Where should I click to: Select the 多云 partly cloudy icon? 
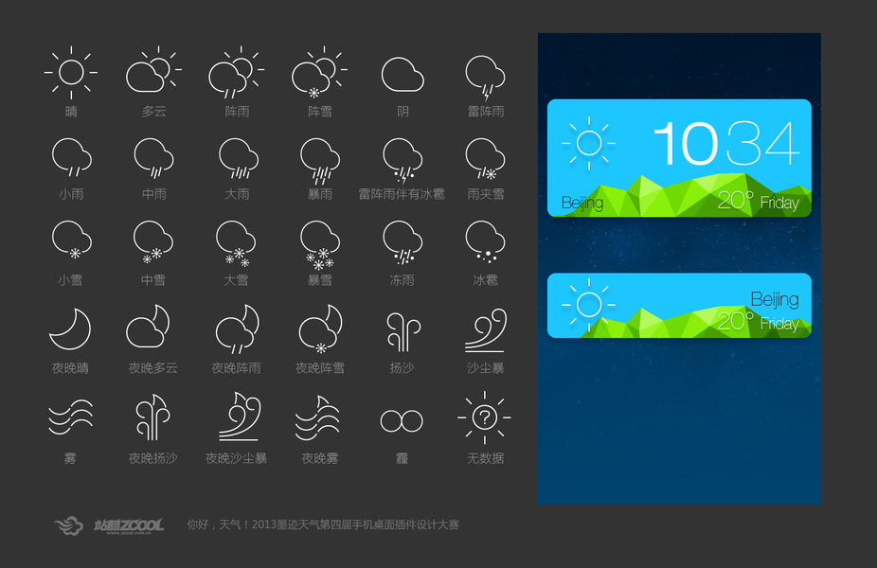tap(153, 70)
